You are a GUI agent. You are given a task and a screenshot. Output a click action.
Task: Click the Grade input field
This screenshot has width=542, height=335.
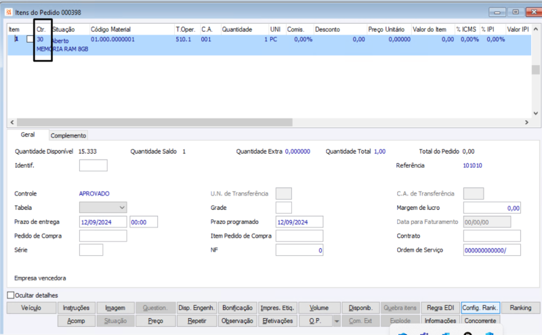pos(283,208)
